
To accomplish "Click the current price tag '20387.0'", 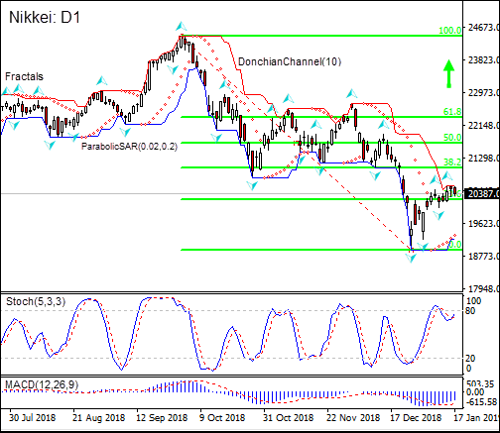I will [x=482, y=193].
